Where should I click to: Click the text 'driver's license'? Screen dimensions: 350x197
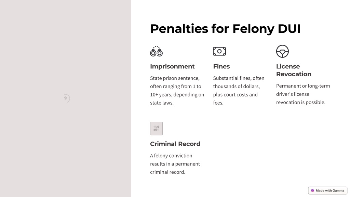click(x=293, y=94)
